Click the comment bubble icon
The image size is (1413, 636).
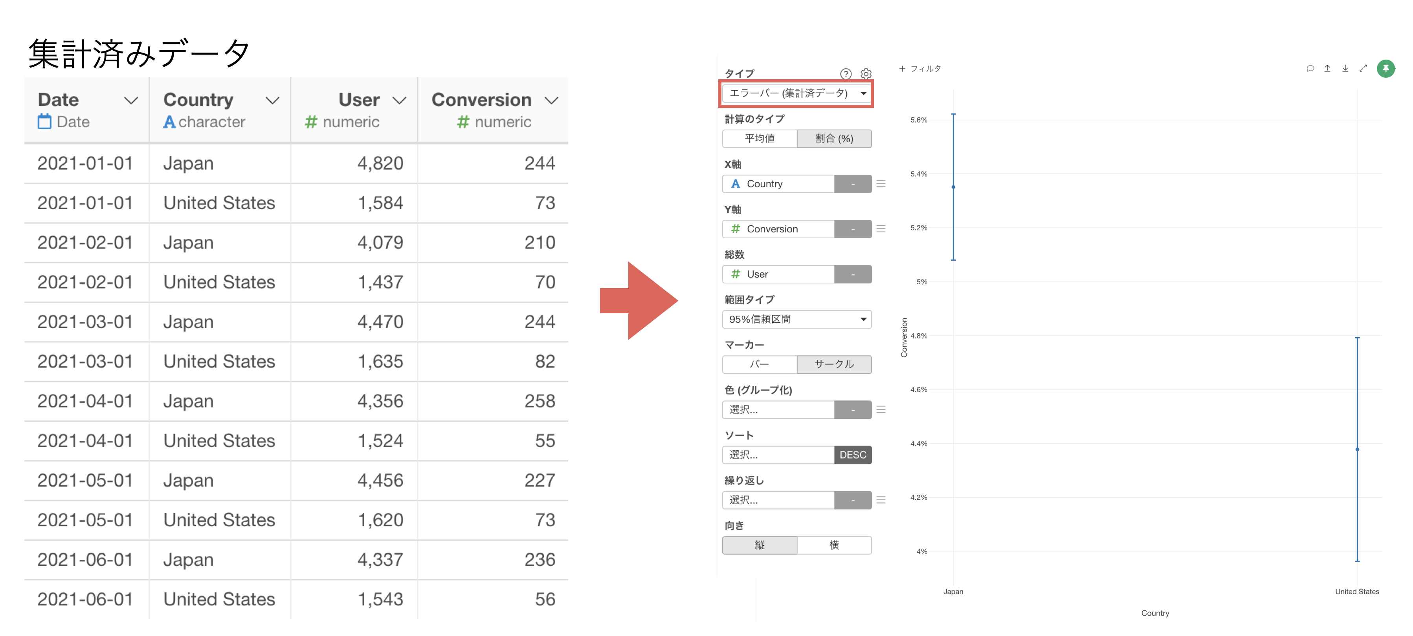[x=1310, y=69]
